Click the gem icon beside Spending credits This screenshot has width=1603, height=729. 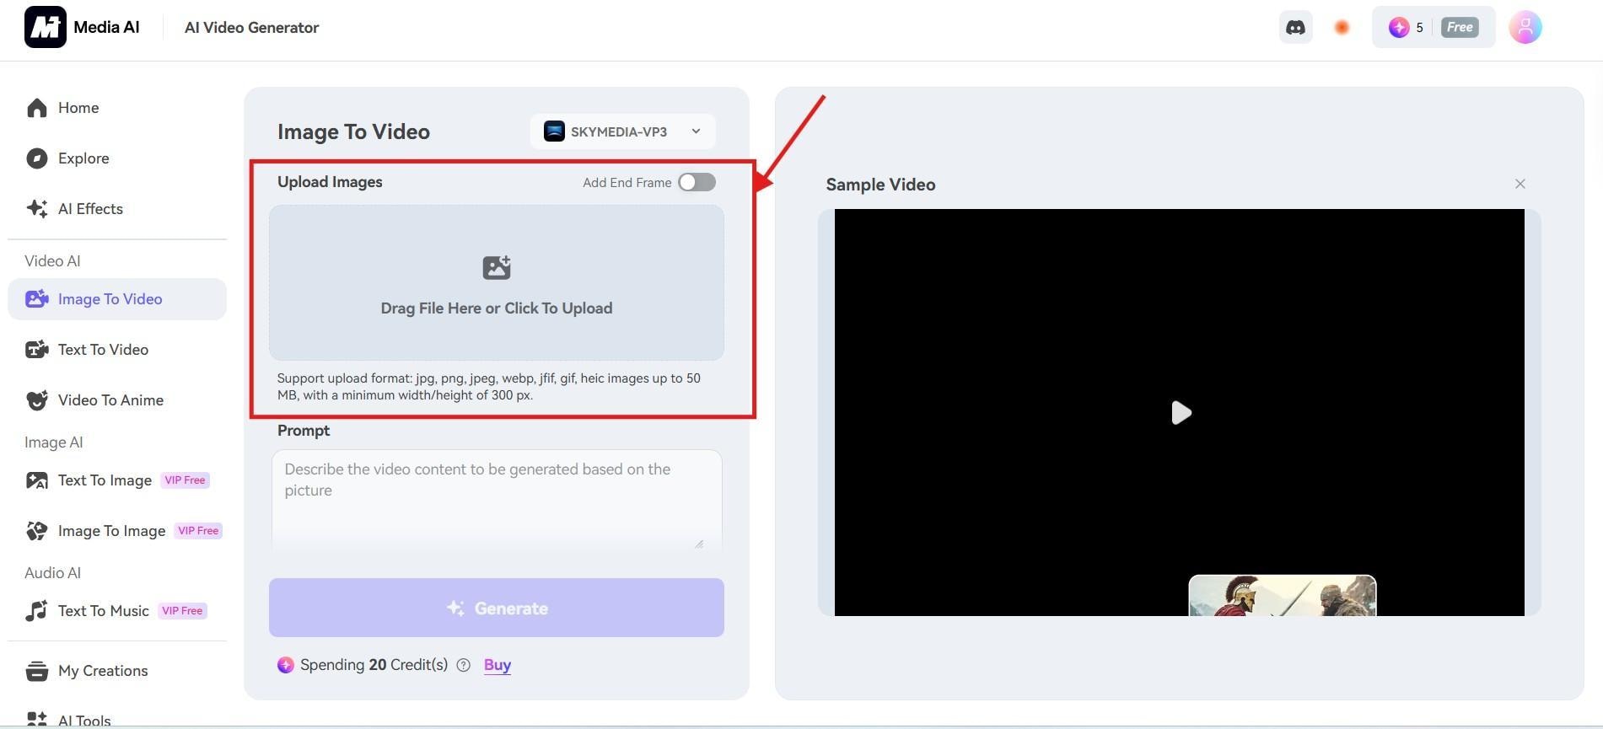click(x=286, y=665)
